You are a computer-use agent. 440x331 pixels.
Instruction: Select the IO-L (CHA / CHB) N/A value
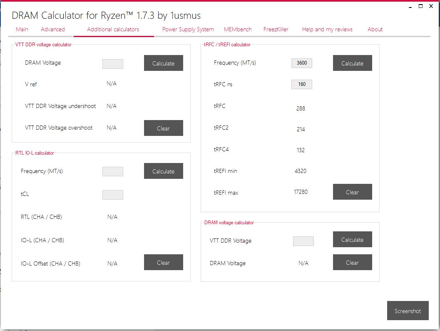coord(112,240)
